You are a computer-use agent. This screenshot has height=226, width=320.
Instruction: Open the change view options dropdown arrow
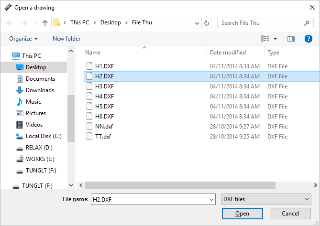276,39
